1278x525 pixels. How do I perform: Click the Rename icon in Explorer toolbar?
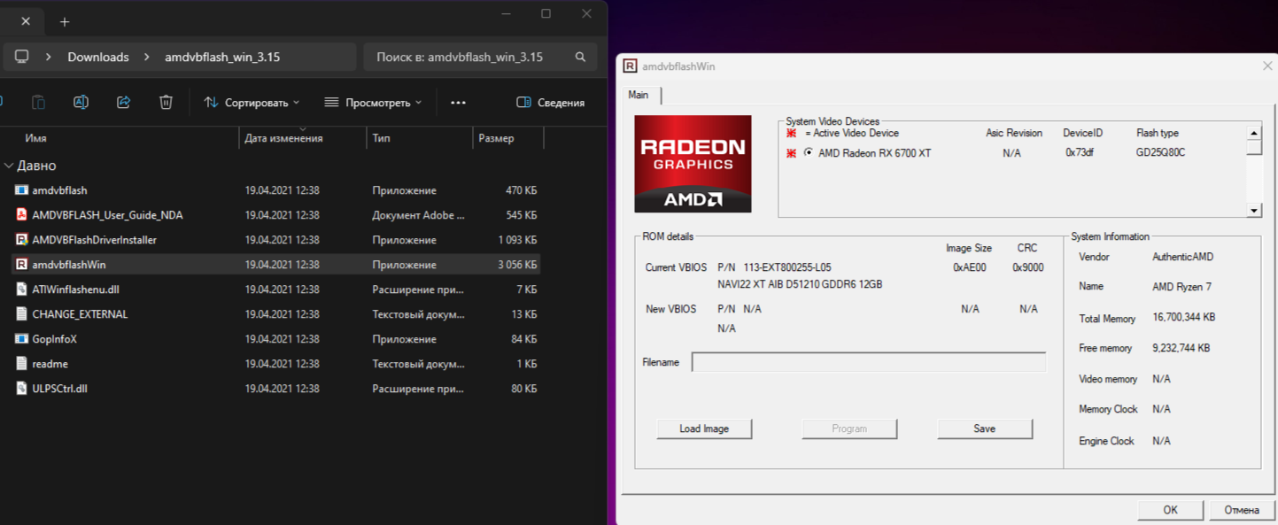(x=81, y=103)
